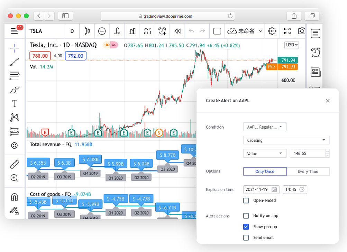Click the Safari forward button
Screen dimensions: 347x252
click(49, 16)
